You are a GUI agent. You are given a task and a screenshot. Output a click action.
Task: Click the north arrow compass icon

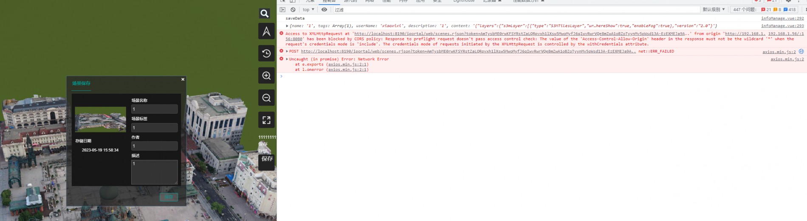266,31
